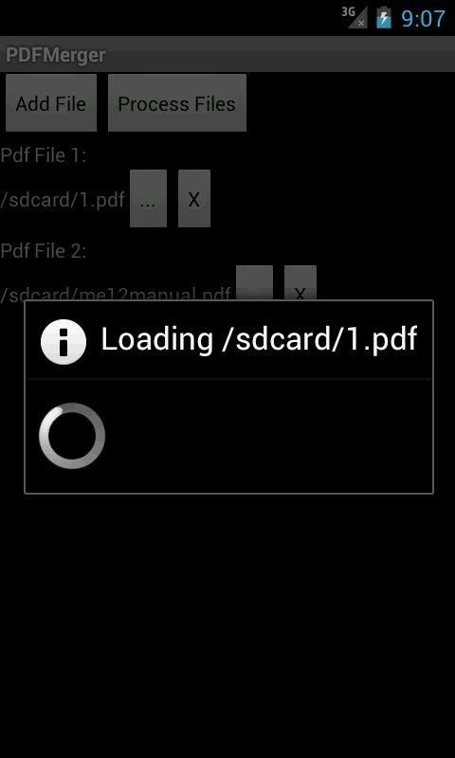The width and height of the screenshot is (455, 758).
Task: Remove Pdf File 1 with its X button
Action: tap(194, 198)
